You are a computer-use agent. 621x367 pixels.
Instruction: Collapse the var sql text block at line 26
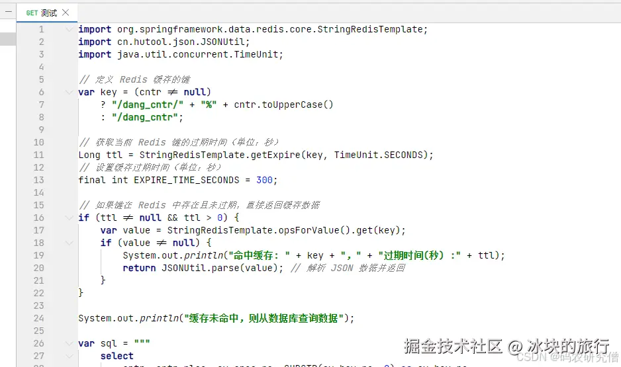[70, 344]
